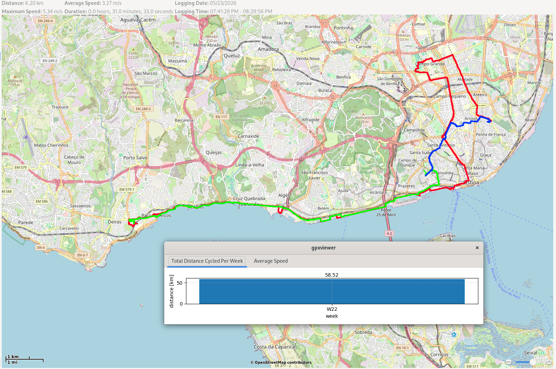Click the Ponte 25 de Abril label
This screenshot has width=556, height=369.
[386, 212]
